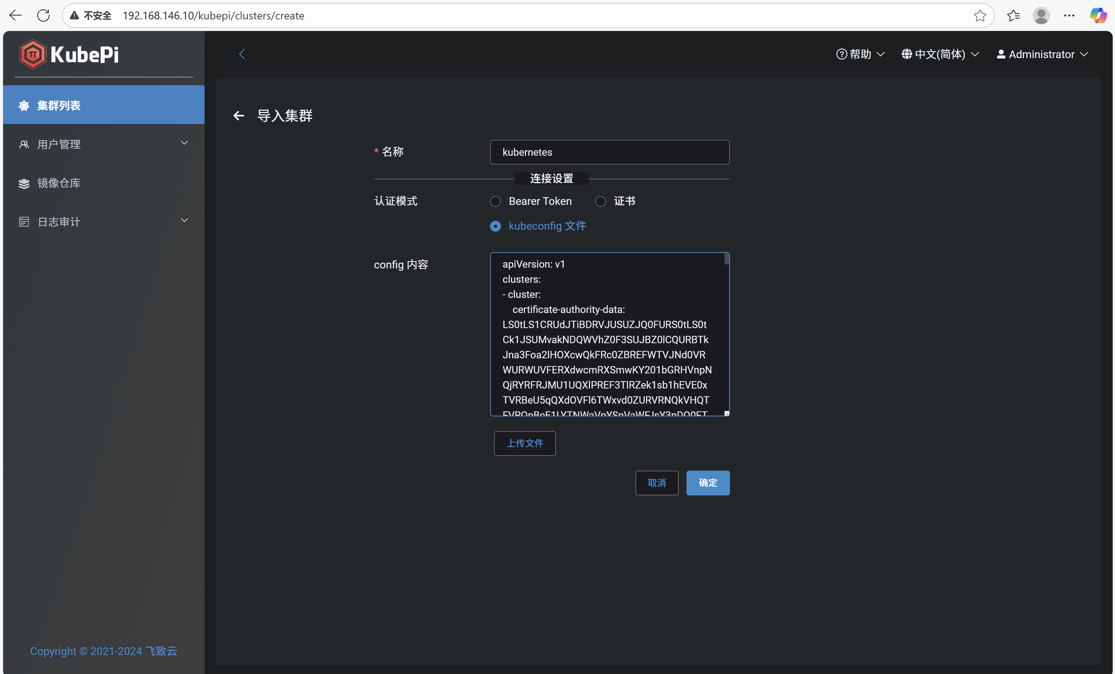Click the 名称 input field
1115x674 pixels.
(609, 153)
